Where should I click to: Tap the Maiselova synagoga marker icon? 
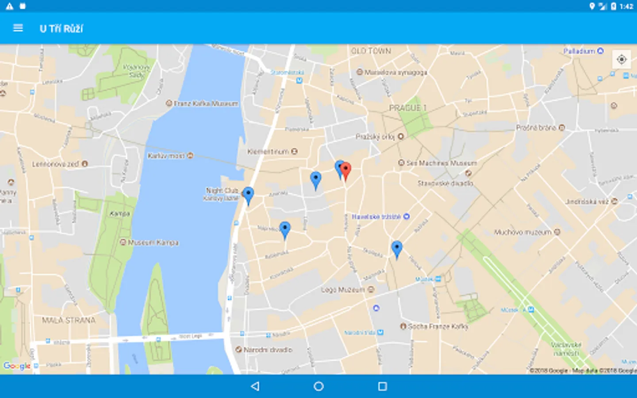click(x=360, y=72)
